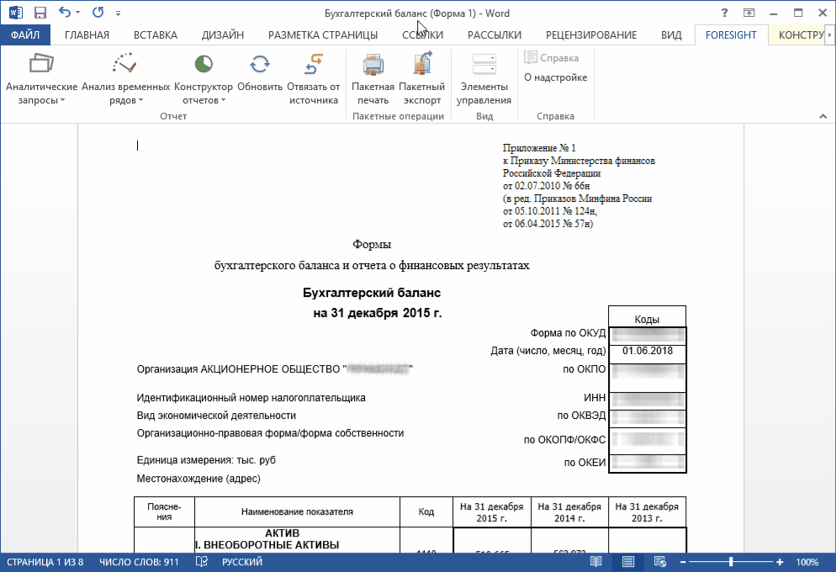
Task: Open the КОНСТРУКТОР tab
Action: pos(800,35)
